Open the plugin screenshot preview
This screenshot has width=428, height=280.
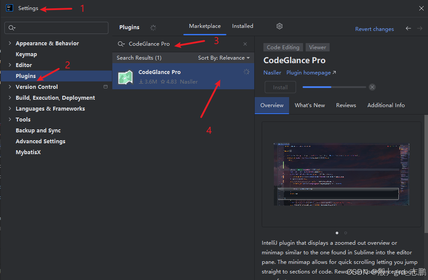tap(341, 174)
